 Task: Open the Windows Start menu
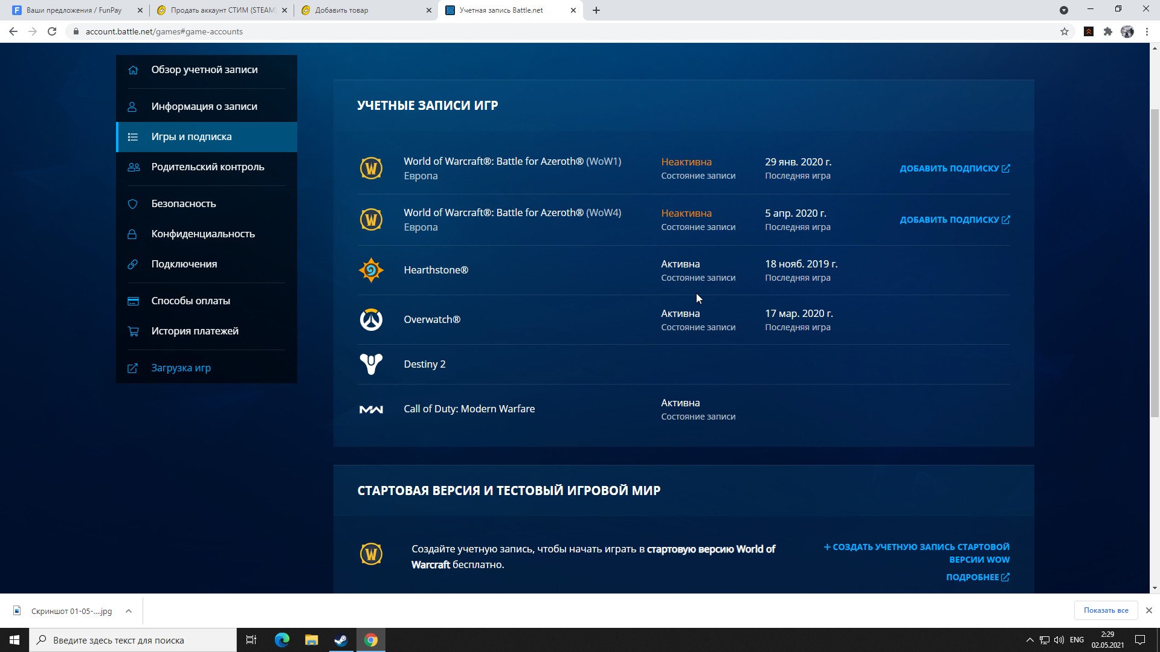pyautogui.click(x=14, y=640)
